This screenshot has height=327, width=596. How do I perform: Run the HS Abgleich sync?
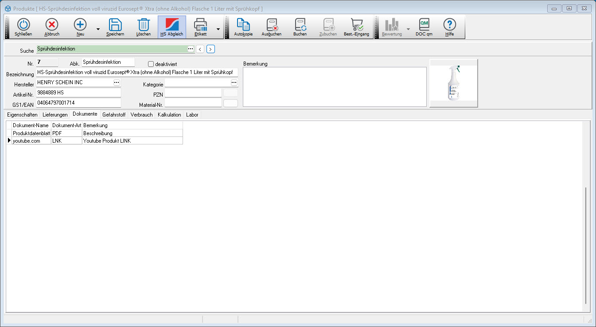[171, 25]
